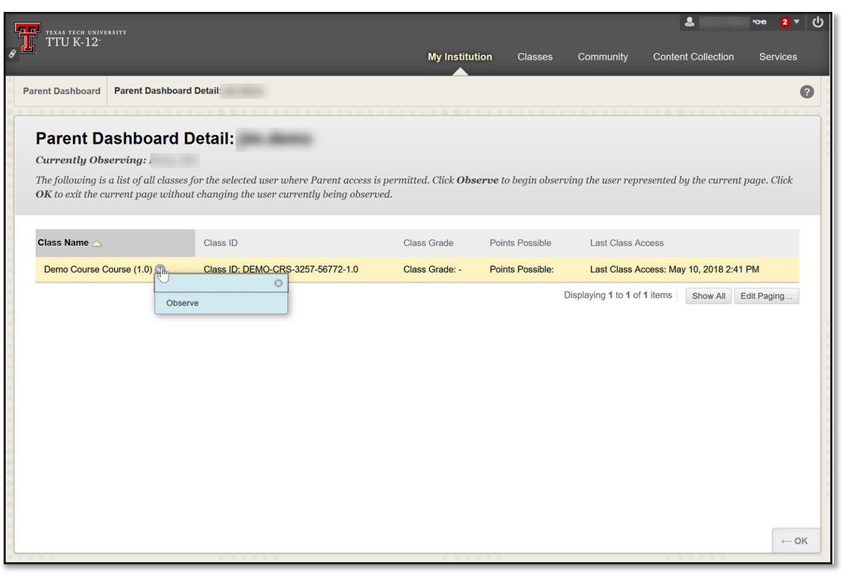Click the Last Class Access May 10, 2018 cell
845x583 pixels.
[x=674, y=269]
